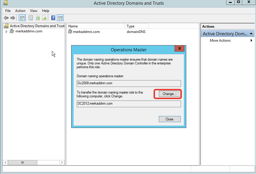Minimize the Active Directory Domains and Trusts window
The image size is (256, 174).
click(230, 2)
